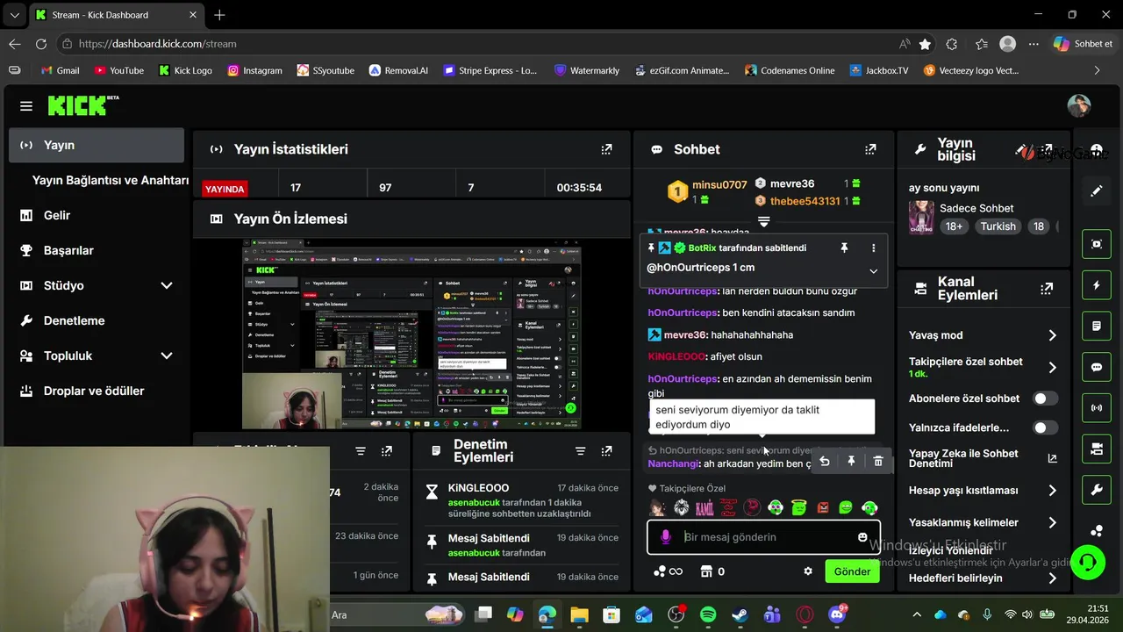Pop out the Kanal Eylemleri panel
Image resolution: width=1123 pixels, height=632 pixels.
[x=1047, y=288]
